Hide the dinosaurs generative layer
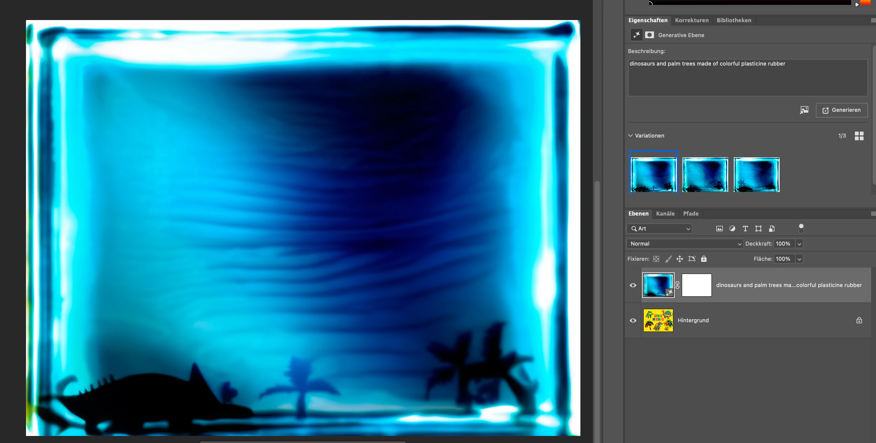 (633, 285)
